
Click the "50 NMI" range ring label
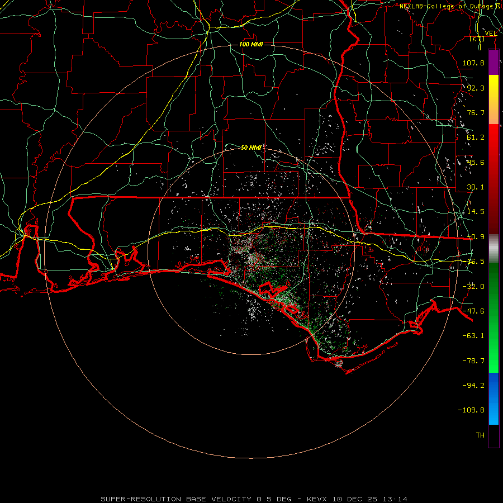(x=251, y=148)
